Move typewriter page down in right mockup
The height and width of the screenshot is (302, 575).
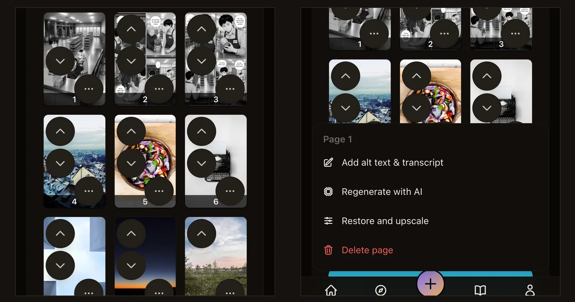487,108
